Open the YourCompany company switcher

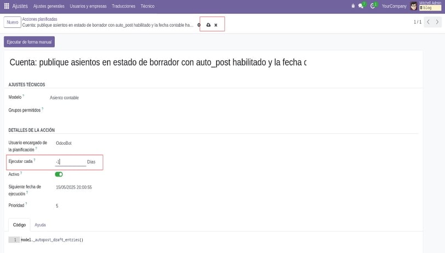pyautogui.click(x=394, y=6)
